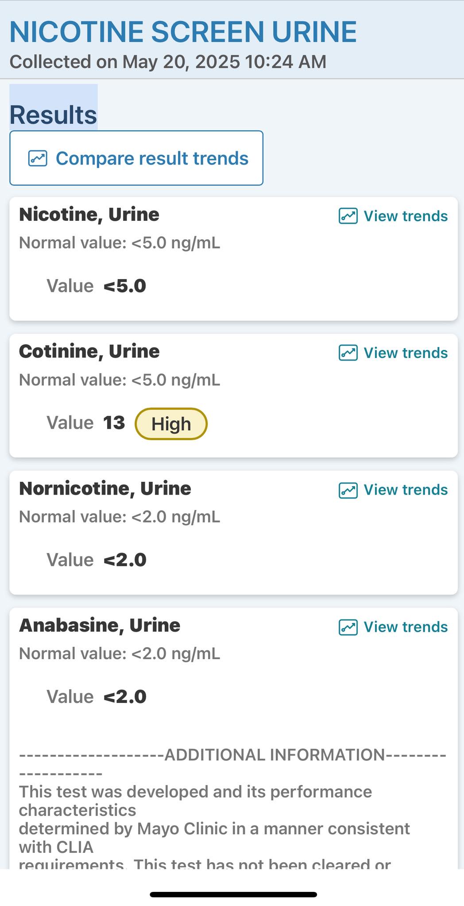Click the trend chart icon for Cotinine, Urine

(x=348, y=353)
